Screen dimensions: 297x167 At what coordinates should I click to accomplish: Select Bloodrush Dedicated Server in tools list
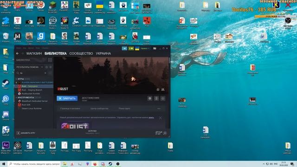pyautogui.click(x=34, y=101)
